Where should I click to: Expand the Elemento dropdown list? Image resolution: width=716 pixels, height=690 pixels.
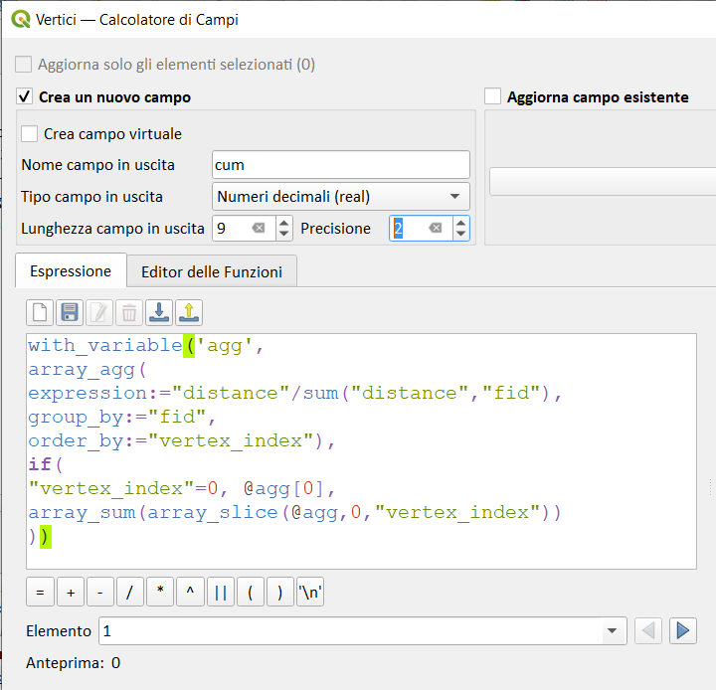611,631
